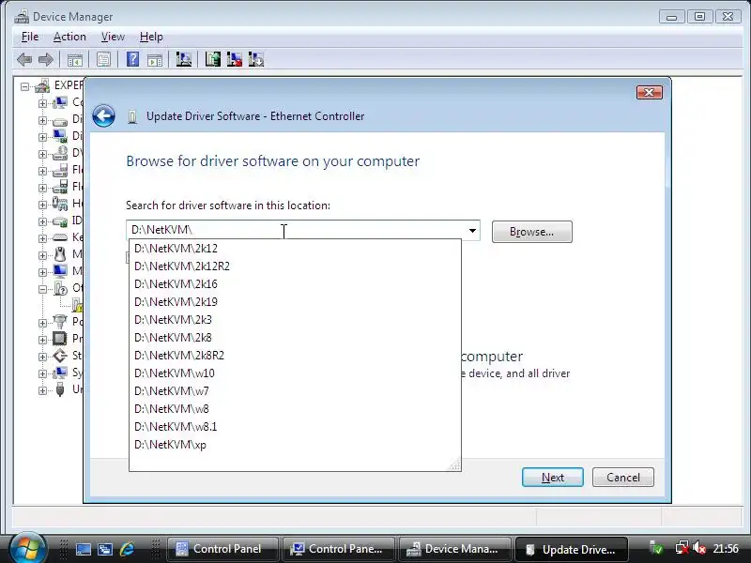751x563 pixels.
Task: Choose D:\NetKVM\w8.1 from suggestions
Action: [295, 427]
